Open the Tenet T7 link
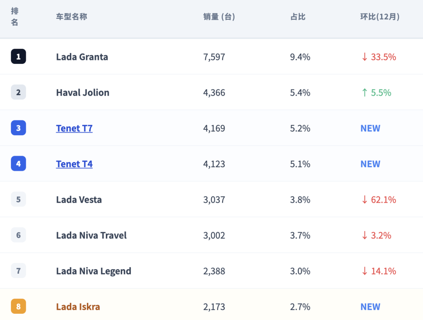Image resolution: width=423 pixels, height=320 pixels. 74,128
